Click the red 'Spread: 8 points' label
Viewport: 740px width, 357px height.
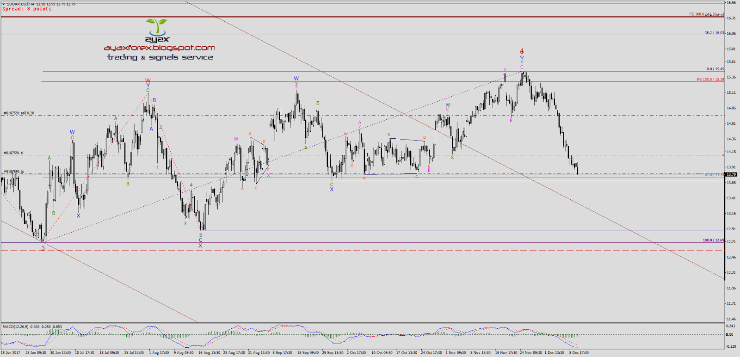(x=27, y=9)
